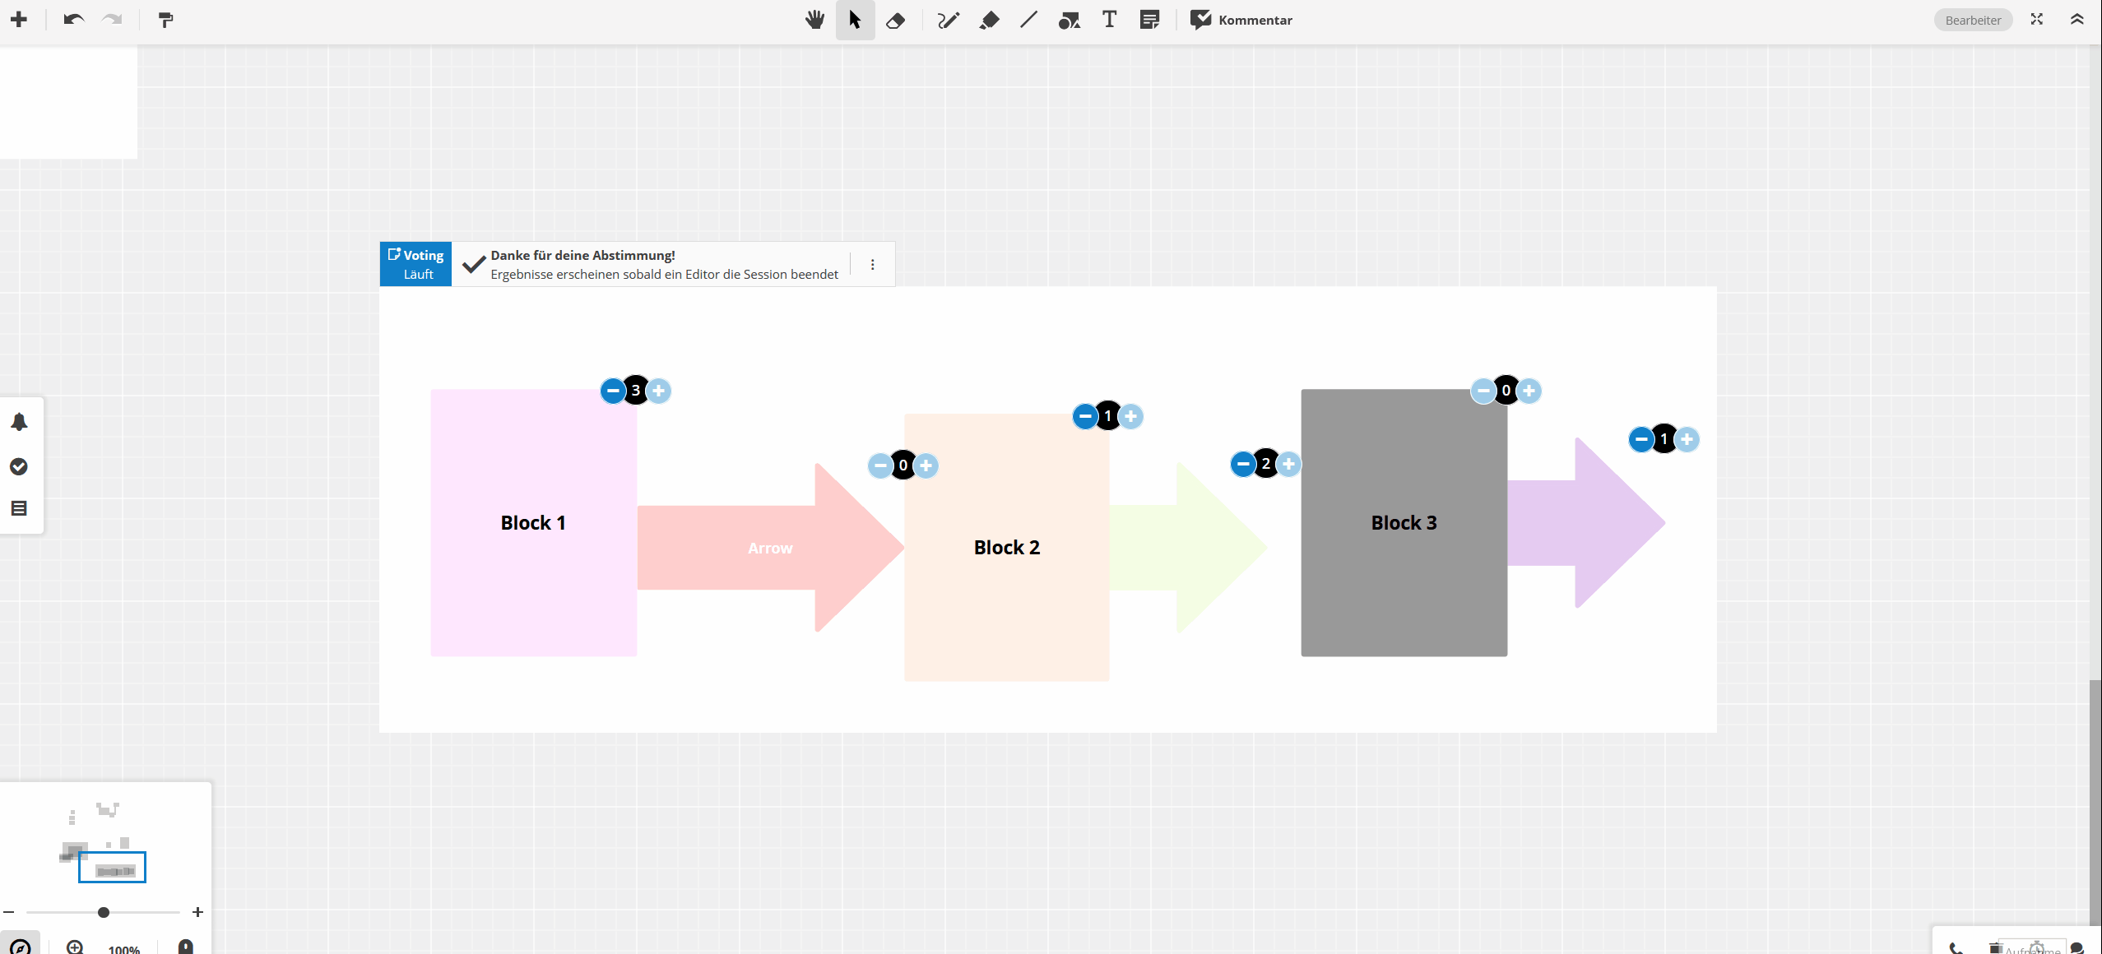Click the vote count 2 badge
This screenshot has height=954, width=2102.
click(1266, 465)
